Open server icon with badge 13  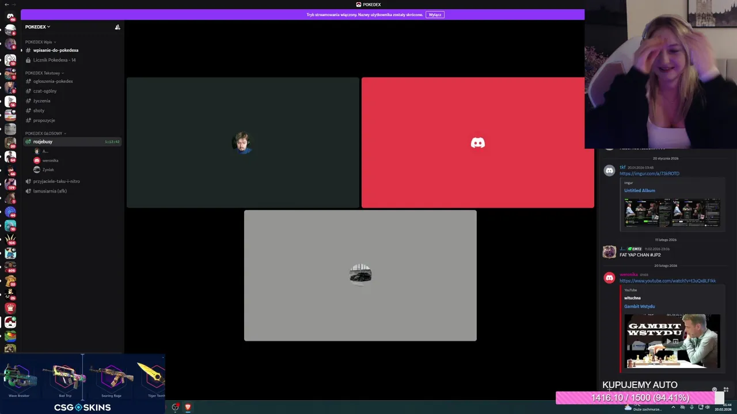tap(10, 59)
